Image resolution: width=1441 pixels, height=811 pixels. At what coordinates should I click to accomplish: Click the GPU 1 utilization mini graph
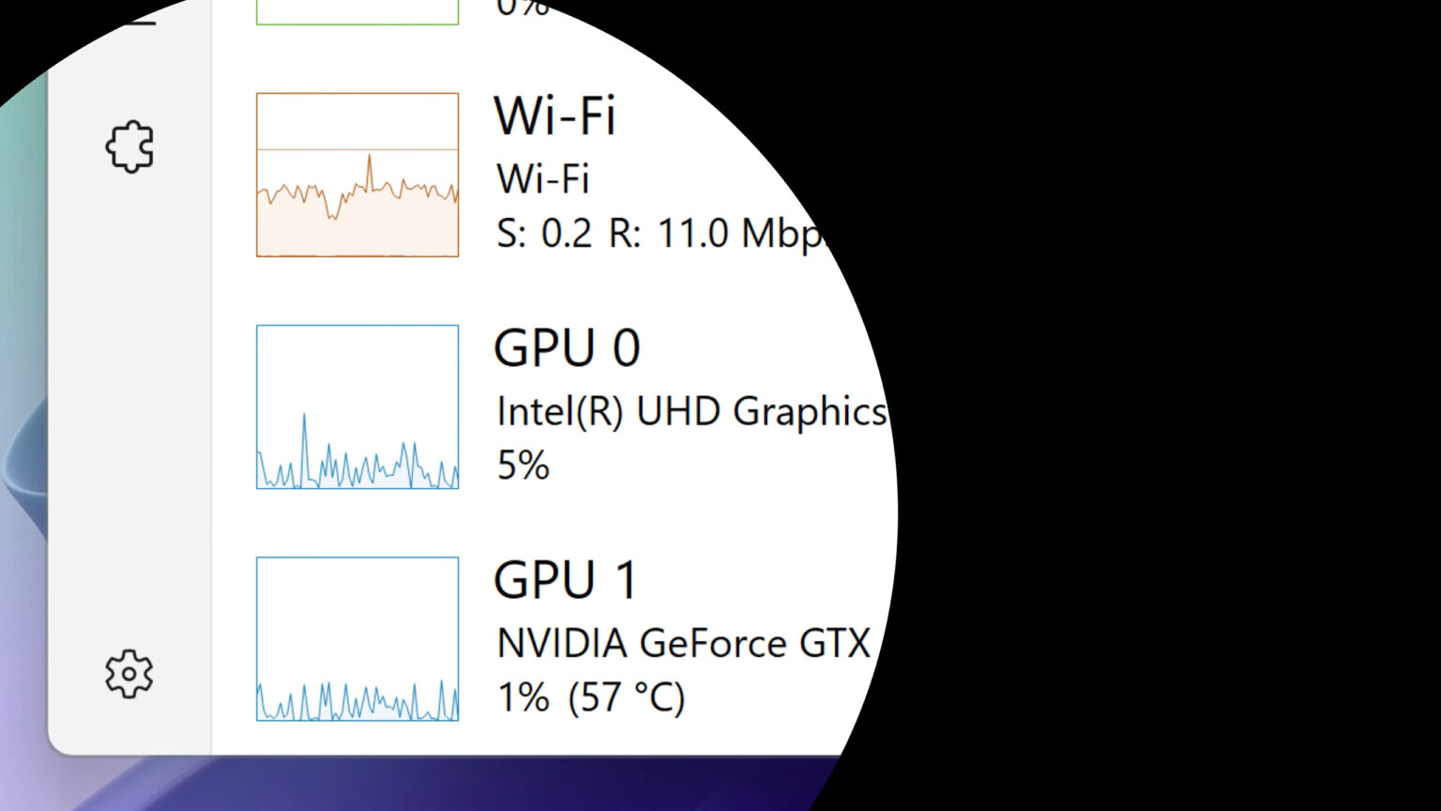(x=356, y=640)
